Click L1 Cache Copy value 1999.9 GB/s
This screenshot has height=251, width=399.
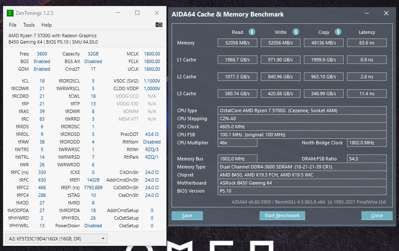(x=324, y=60)
